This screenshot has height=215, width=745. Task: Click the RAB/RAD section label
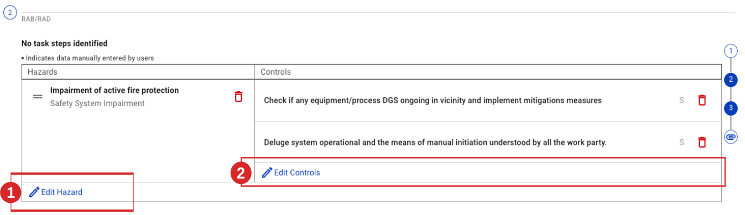[x=36, y=19]
